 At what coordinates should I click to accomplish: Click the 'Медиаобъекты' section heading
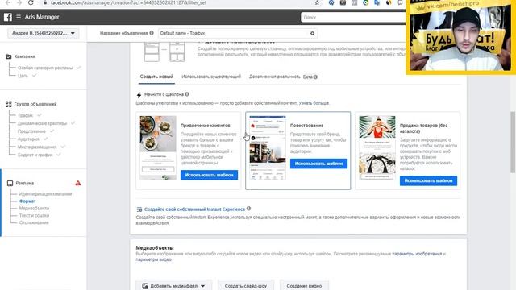coord(155,247)
